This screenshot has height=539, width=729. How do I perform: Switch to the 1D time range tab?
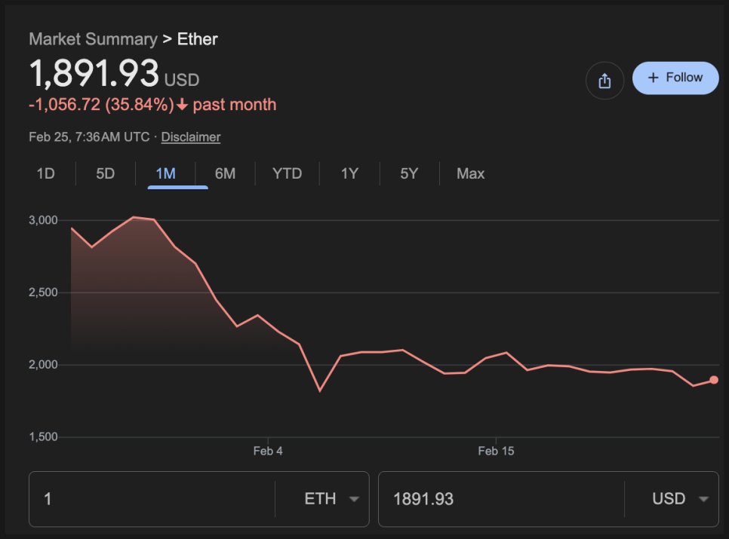point(46,173)
